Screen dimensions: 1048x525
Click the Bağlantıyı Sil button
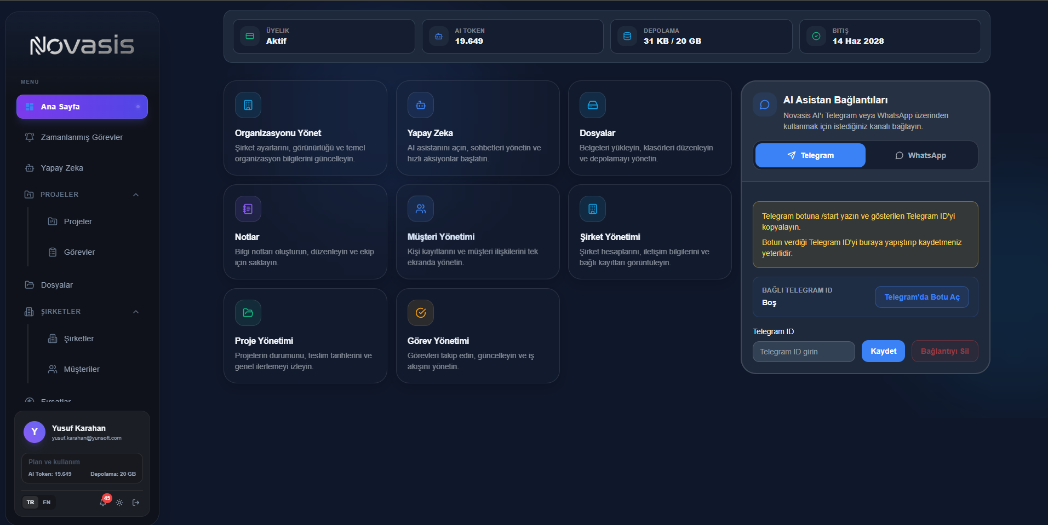[x=944, y=351]
